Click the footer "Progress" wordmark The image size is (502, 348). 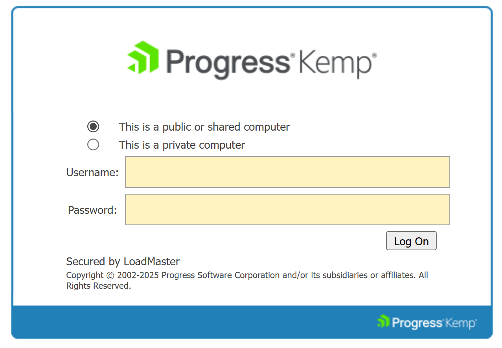[417, 323]
